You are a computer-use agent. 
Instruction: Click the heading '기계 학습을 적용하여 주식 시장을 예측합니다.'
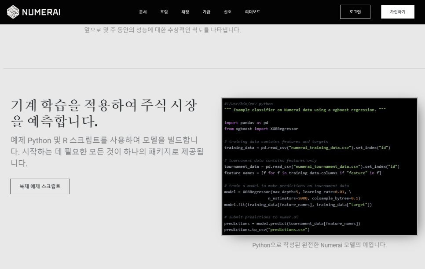(x=104, y=113)
